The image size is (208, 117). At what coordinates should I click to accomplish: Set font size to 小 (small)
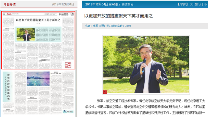pyautogui.click(x=205, y=4)
